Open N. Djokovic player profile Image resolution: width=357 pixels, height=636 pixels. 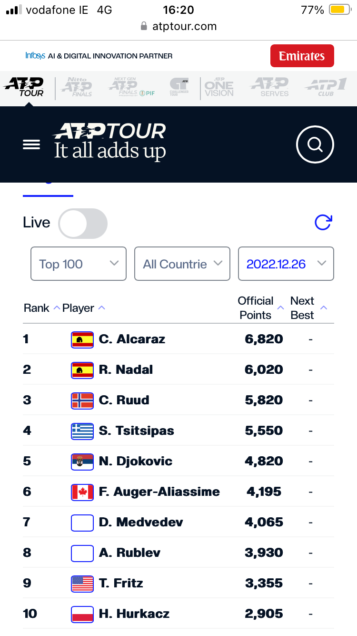(135, 461)
